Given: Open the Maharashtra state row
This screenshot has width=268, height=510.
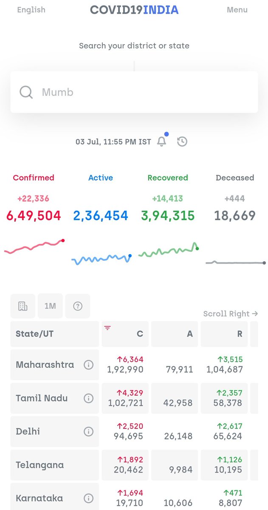Looking at the screenshot, I should pos(55,365).
